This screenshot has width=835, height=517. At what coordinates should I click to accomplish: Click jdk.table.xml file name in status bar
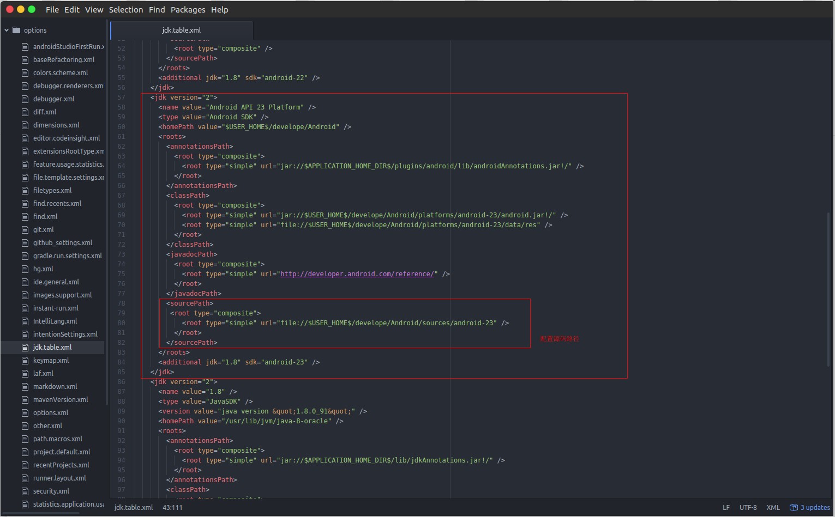[134, 508]
